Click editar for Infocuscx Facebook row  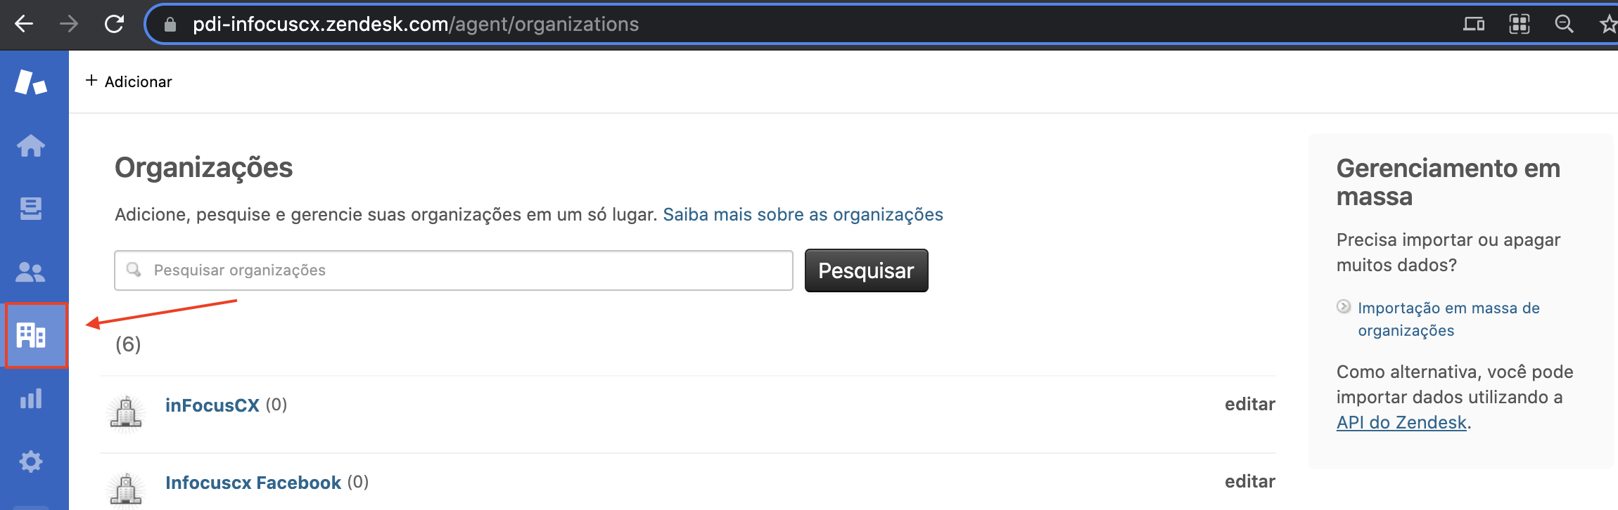click(x=1249, y=481)
